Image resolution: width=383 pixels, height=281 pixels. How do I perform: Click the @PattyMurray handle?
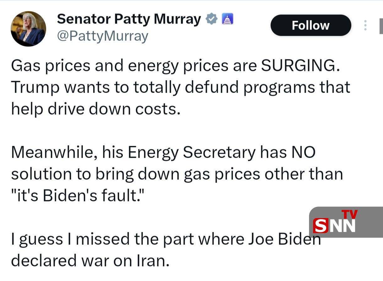click(x=102, y=36)
